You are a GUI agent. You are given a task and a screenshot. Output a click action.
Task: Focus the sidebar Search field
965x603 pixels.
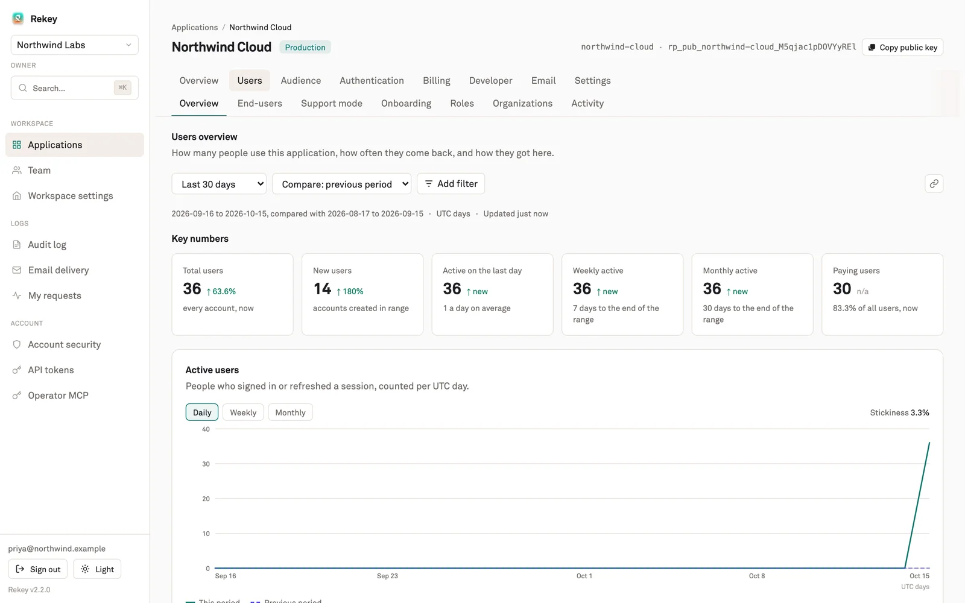pos(75,88)
